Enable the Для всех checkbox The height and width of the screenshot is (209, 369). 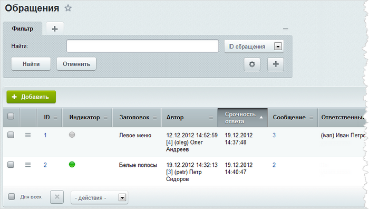[12, 196]
